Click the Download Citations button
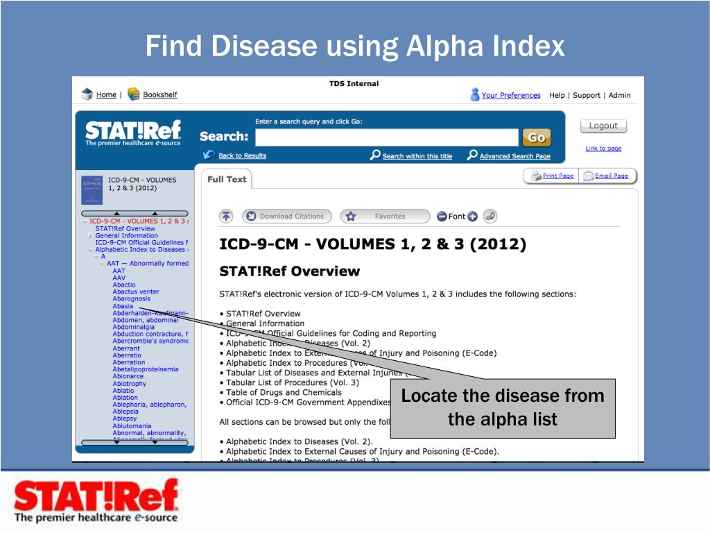Screen dimensions: 710x533 286,217
